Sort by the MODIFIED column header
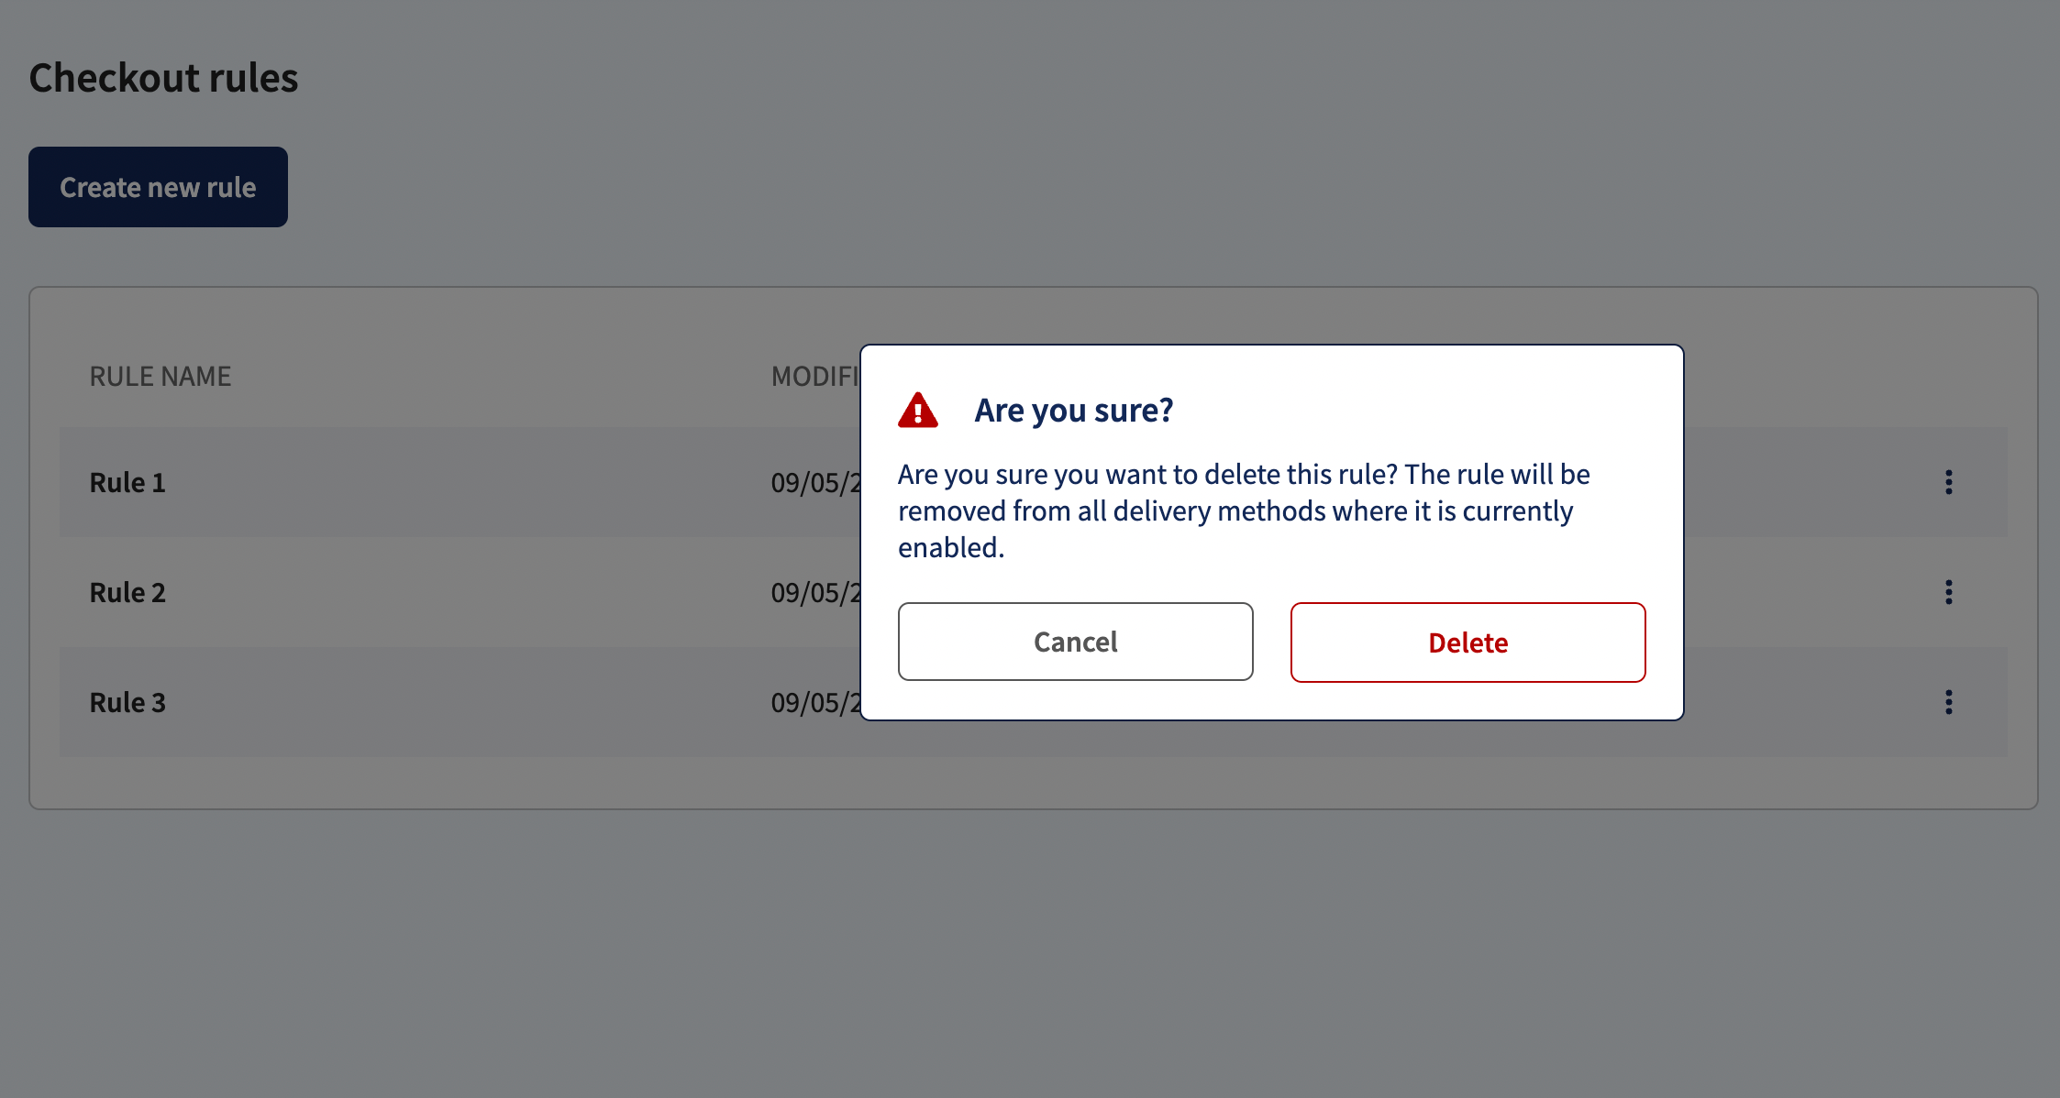The height and width of the screenshot is (1098, 2060). [815, 376]
